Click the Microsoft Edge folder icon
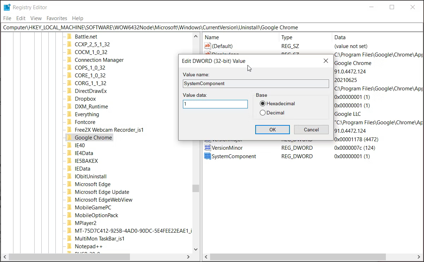The height and width of the screenshot is (262, 424). pos(69,184)
